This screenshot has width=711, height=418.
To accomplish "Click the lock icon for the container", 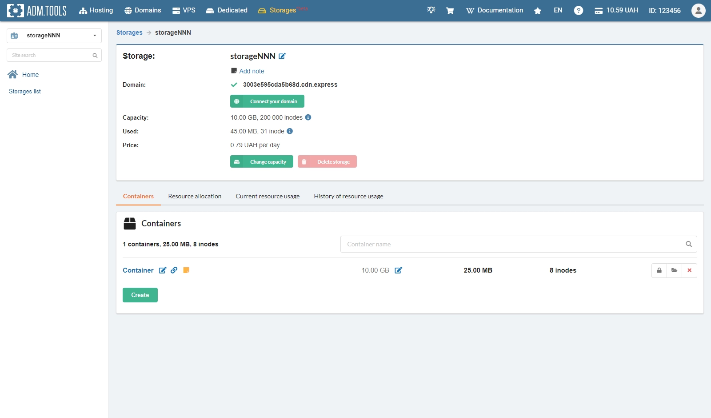I will [659, 270].
